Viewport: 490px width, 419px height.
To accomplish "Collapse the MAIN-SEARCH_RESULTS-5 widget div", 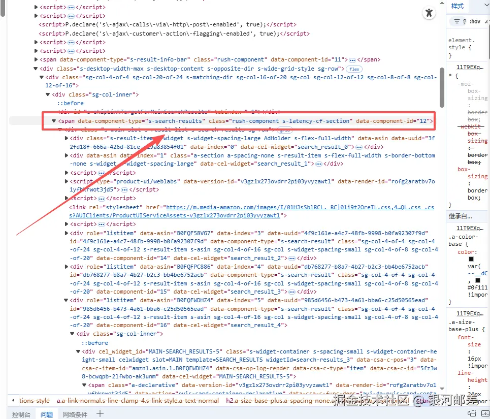I will (78, 351).
